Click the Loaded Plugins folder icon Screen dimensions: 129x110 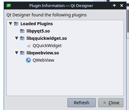16,24
